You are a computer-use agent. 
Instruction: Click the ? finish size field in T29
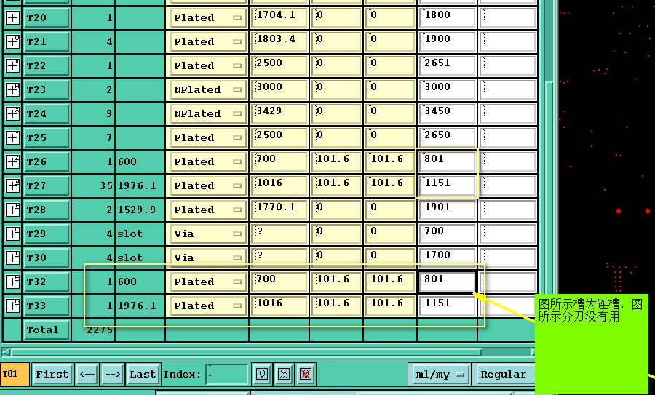tap(279, 234)
